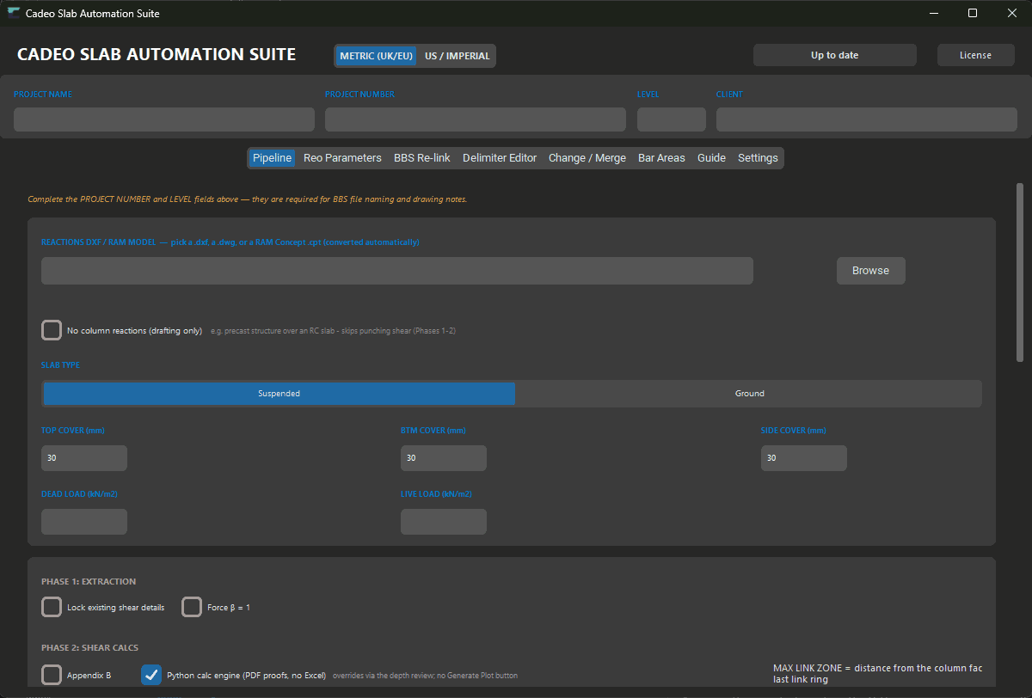Switch to Bar Areas tab
This screenshot has width=1032, height=698.
point(661,158)
